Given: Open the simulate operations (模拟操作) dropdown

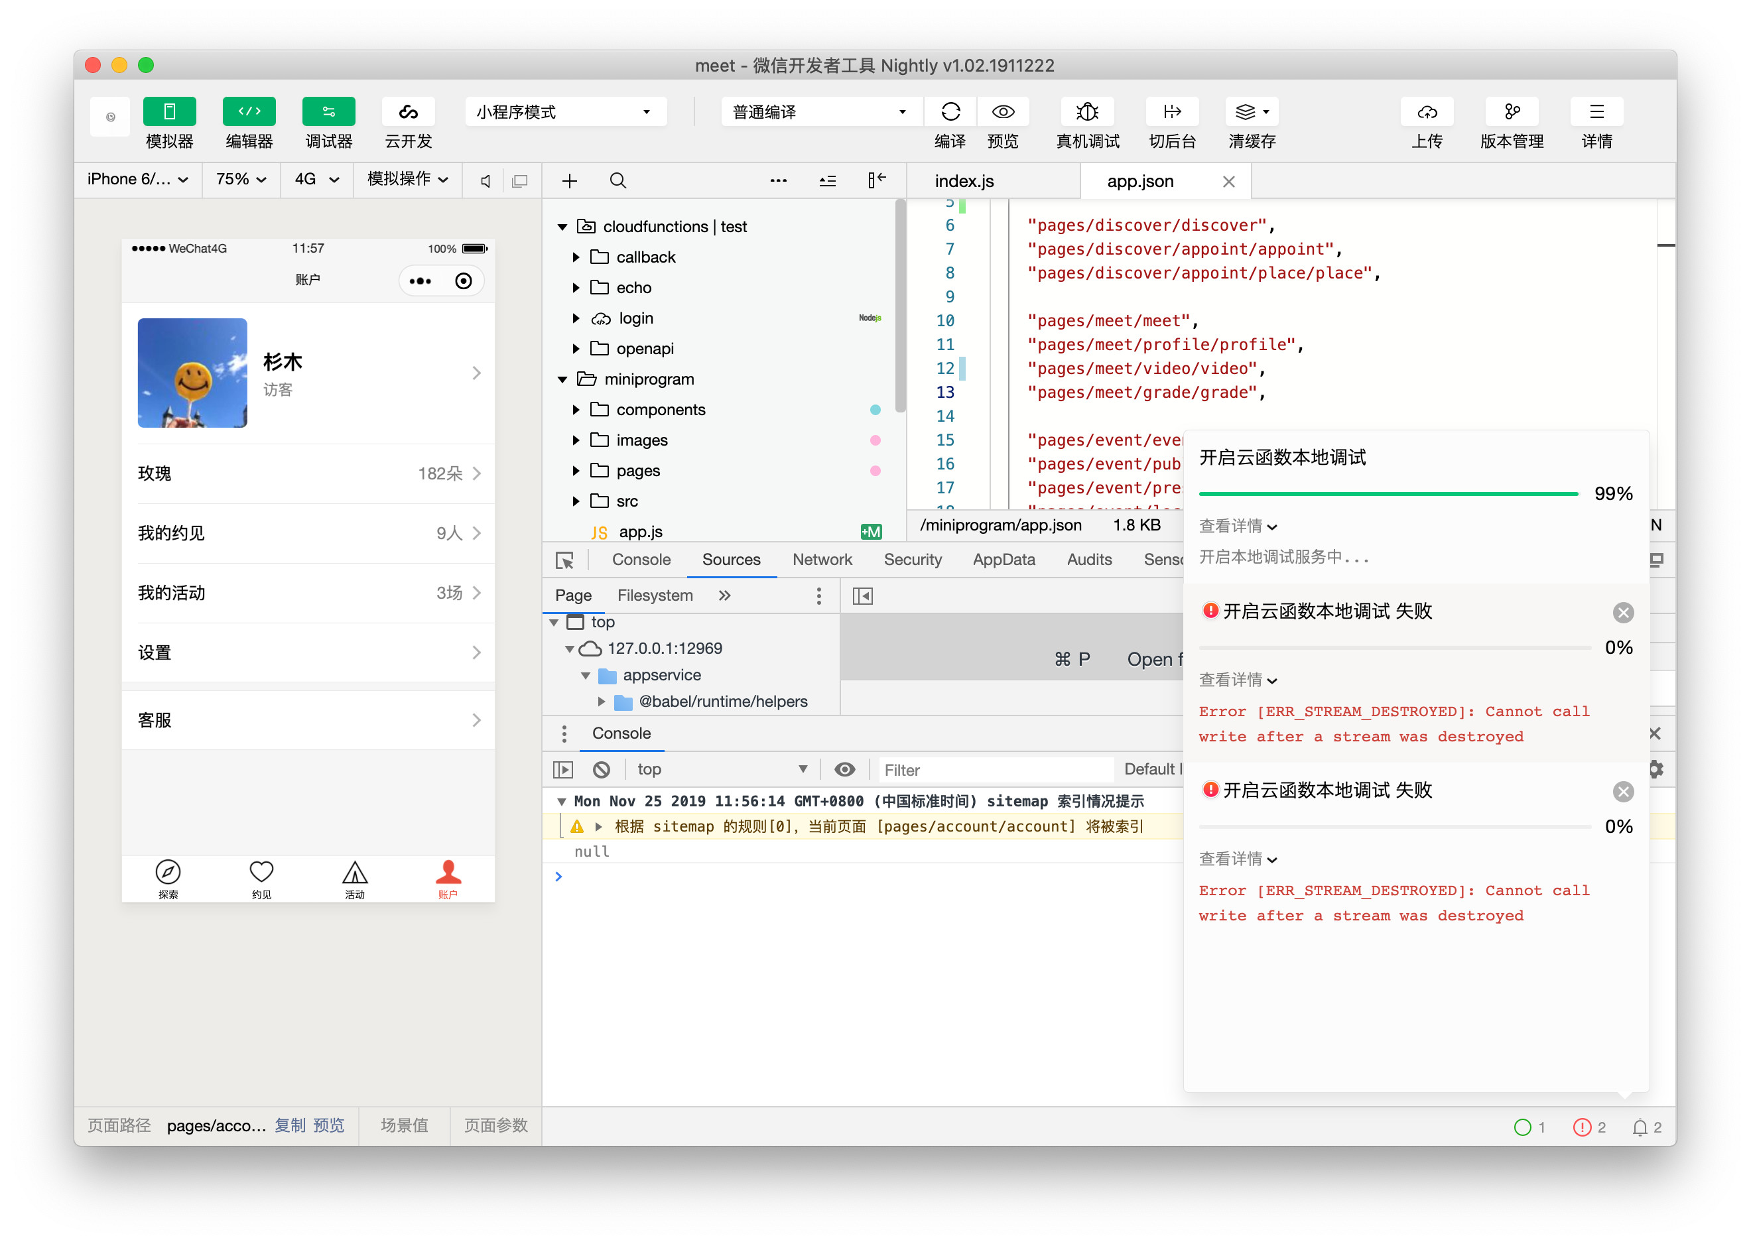Looking at the screenshot, I should pyautogui.click(x=407, y=179).
